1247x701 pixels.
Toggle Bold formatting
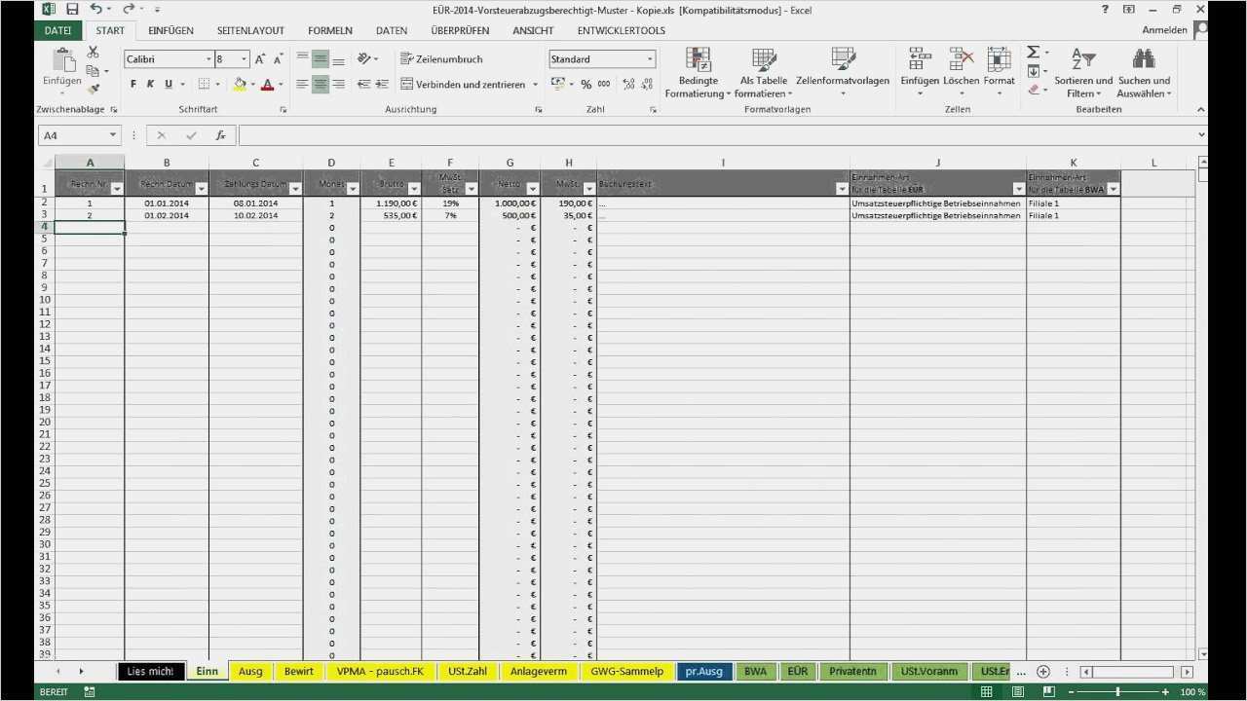point(134,85)
